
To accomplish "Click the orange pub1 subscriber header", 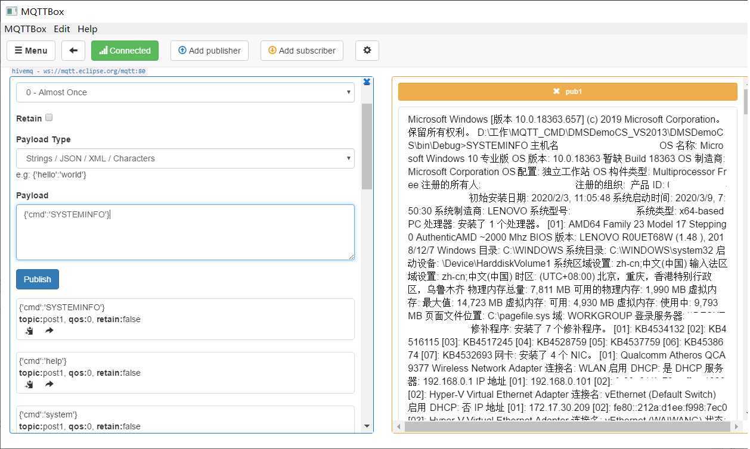I will (568, 91).
